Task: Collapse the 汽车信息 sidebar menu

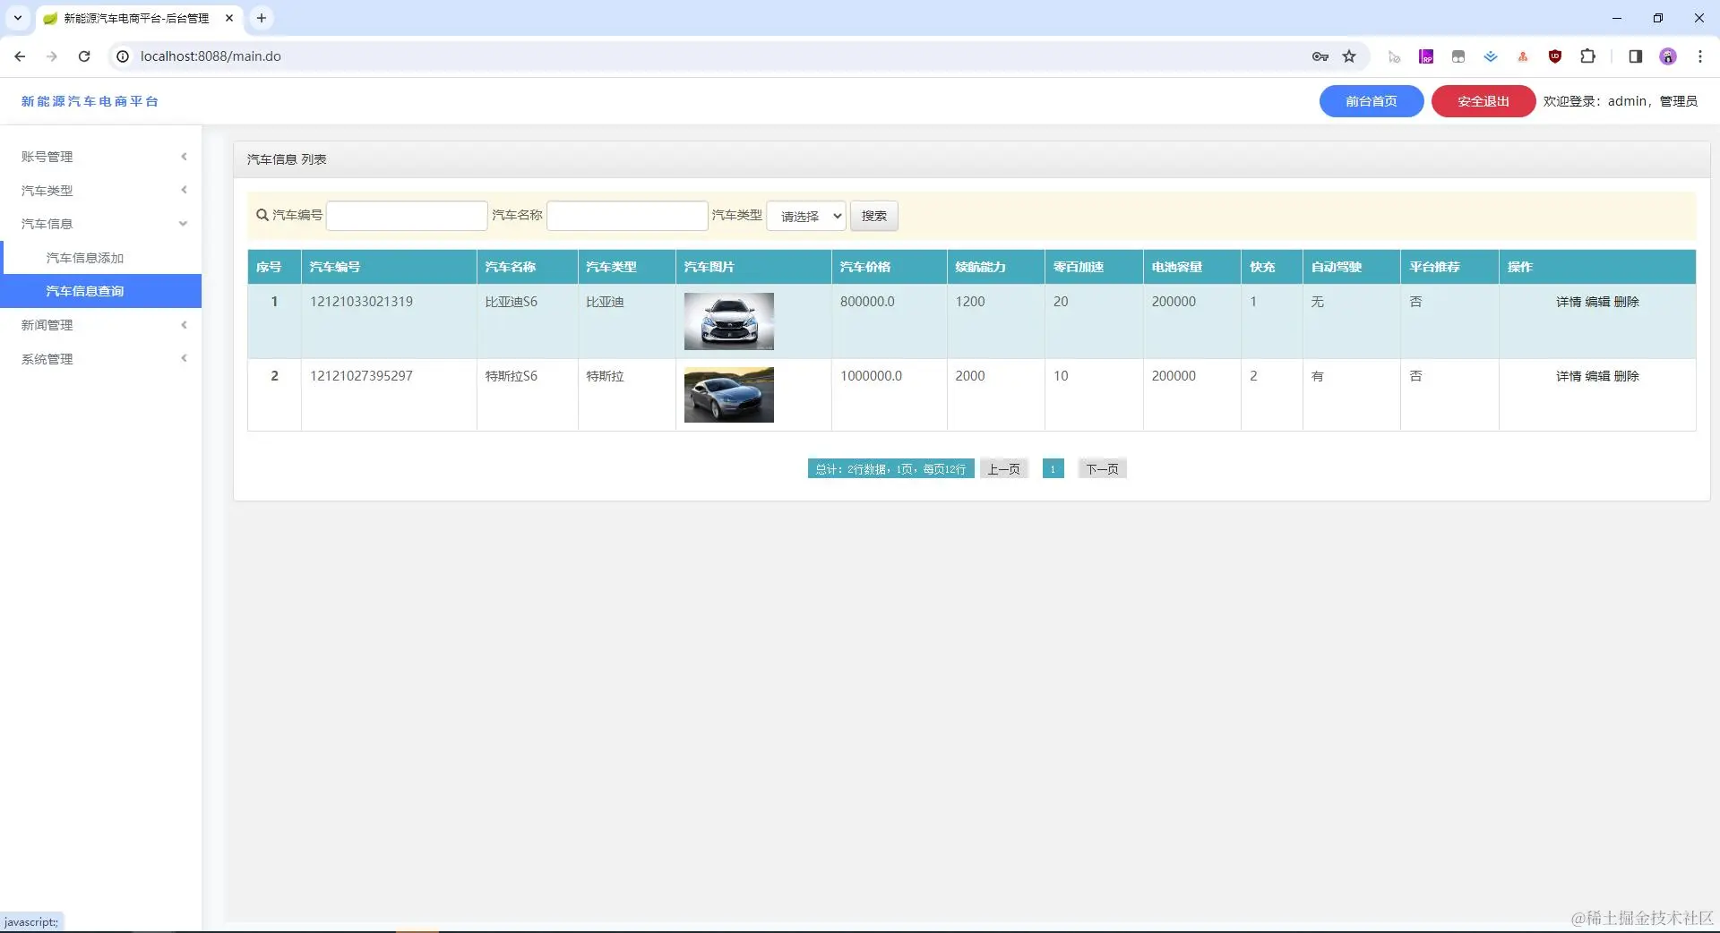Action: point(100,224)
